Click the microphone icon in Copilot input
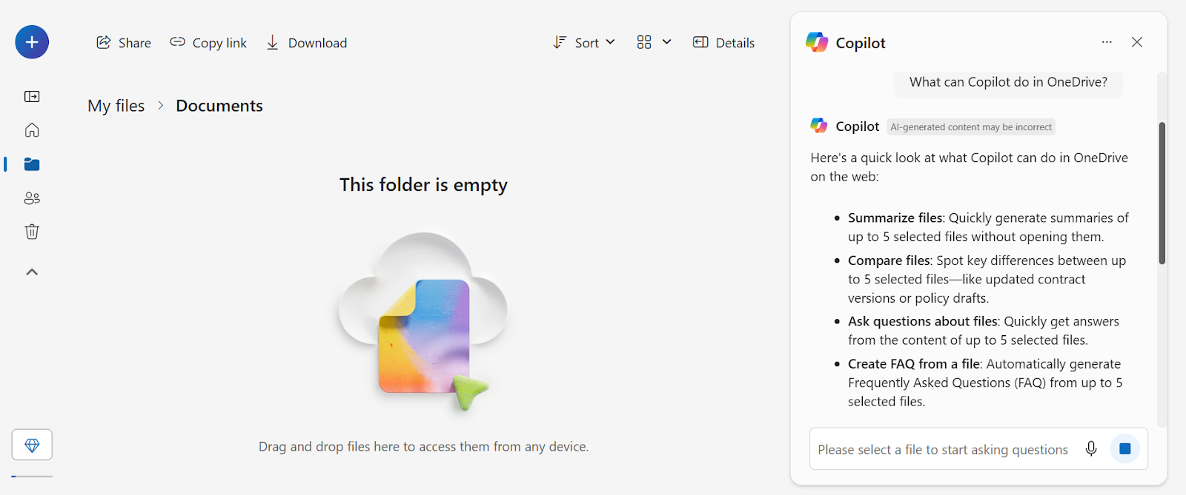 pos(1091,448)
